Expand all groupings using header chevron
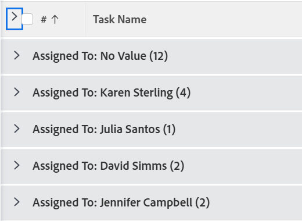 [15, 19]
